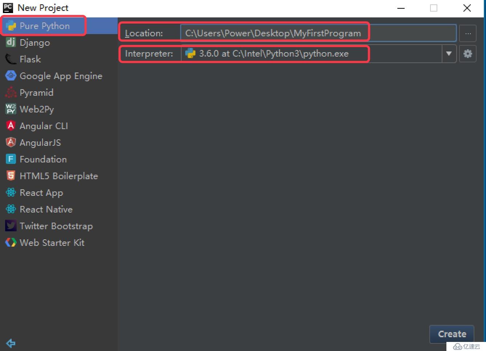486x351 pixels.
Task: Select 'Foundation' list entry text
Action: coord(43,159)
